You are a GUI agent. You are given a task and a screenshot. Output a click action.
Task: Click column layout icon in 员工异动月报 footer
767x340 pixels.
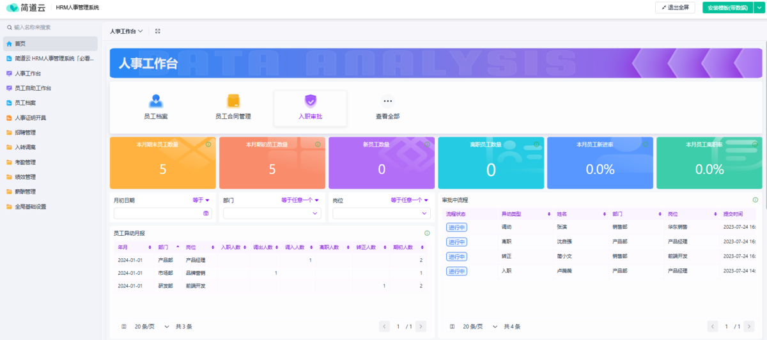[x=124, y=327]
